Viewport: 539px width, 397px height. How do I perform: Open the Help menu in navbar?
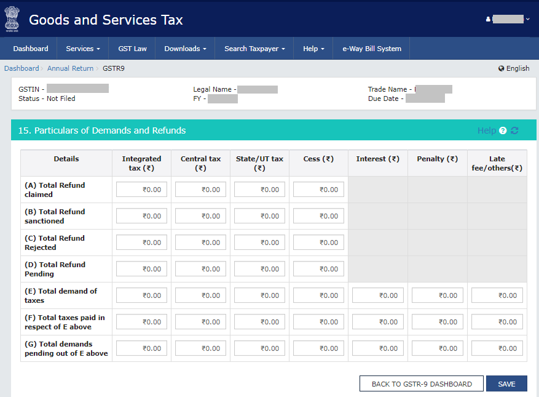313,49
